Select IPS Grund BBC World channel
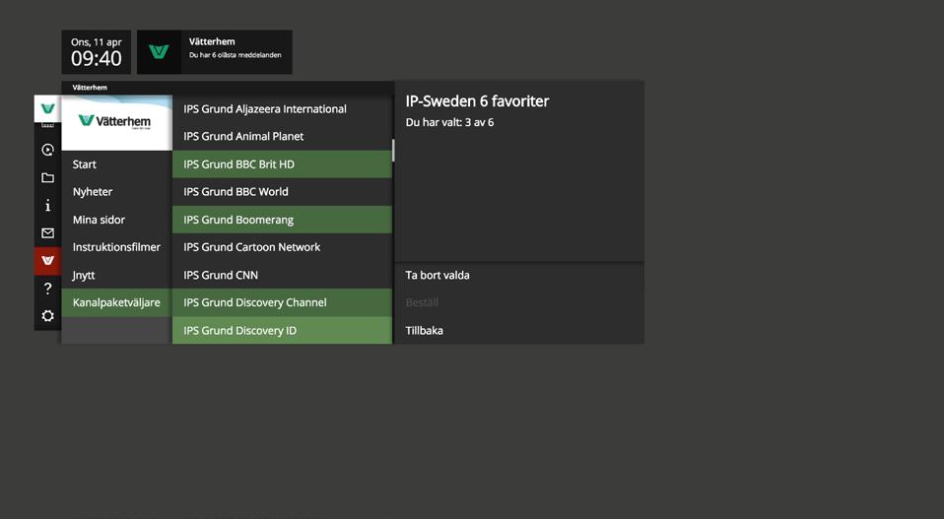Screen dimensions: 944x519 point(282,192)
